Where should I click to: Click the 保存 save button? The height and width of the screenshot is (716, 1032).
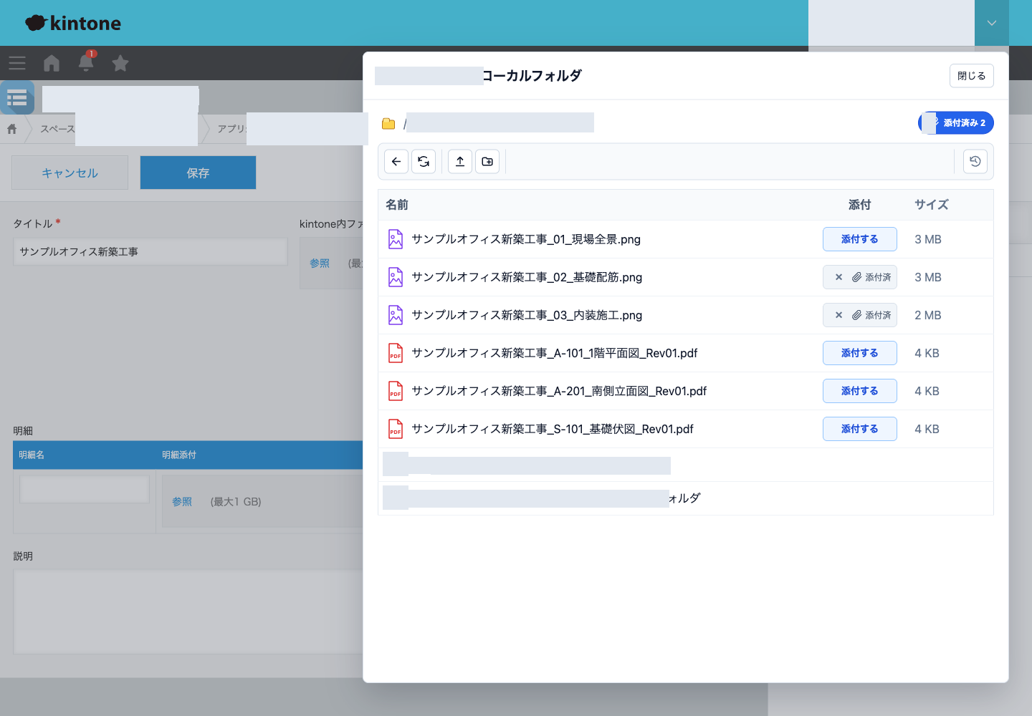[198, 173]
